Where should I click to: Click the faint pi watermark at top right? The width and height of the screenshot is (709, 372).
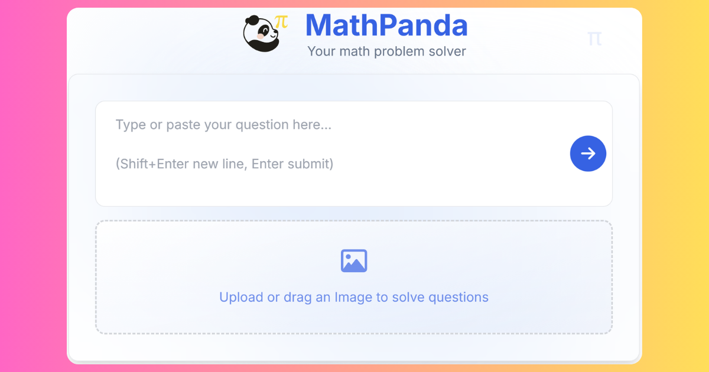tap(594, 39)
